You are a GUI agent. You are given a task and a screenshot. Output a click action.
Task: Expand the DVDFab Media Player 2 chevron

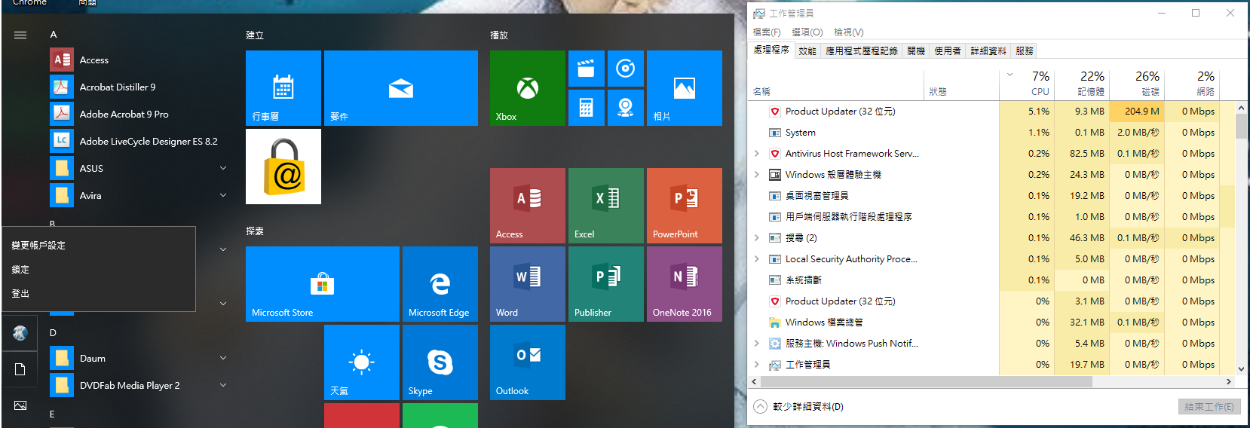coord(223,385)
